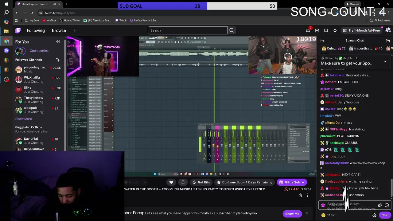Collapse the Stream Chat panel

(322, 41)
